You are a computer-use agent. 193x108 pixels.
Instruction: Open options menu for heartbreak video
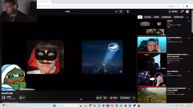[x=189, y=38]
